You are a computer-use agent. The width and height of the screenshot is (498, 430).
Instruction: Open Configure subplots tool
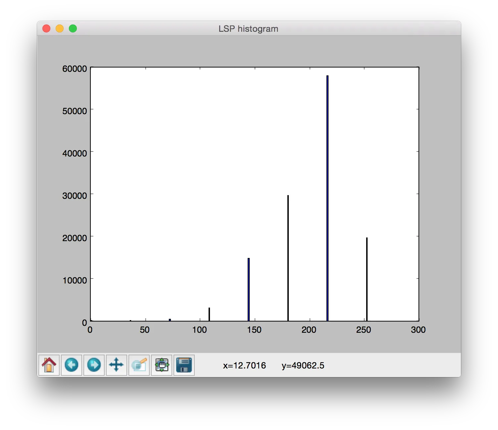click(162, 365)
